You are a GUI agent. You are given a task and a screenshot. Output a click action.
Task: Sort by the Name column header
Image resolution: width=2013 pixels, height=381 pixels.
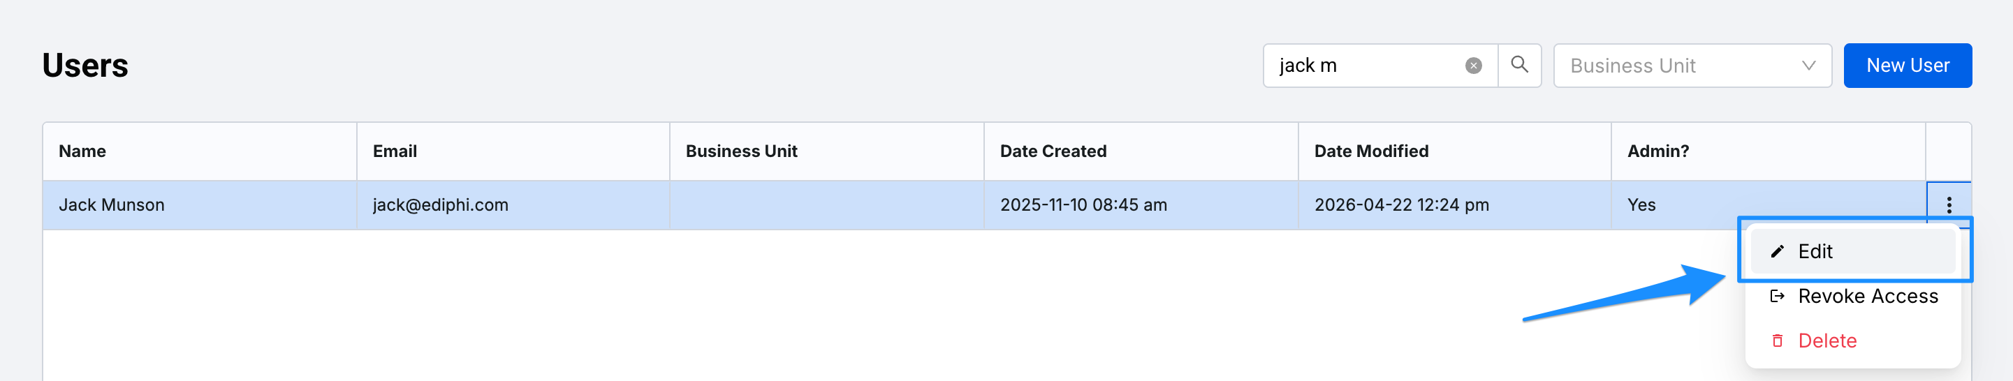(x=82, y=151)
